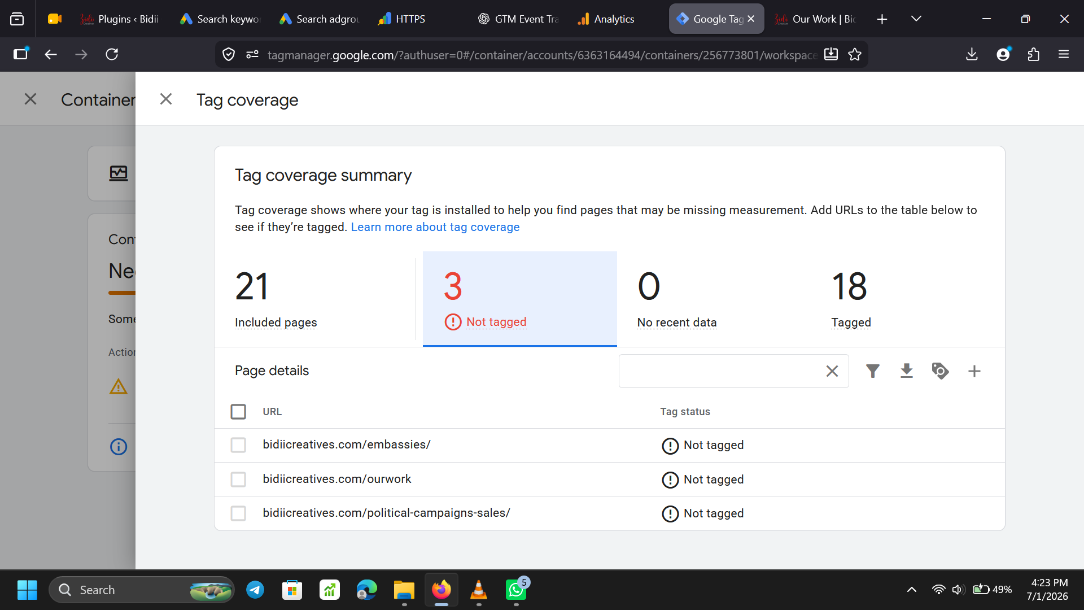Viewport: 1084px width, 610px height.
Task: Open the political-campaigns-sales URL row
Action: pos(610,513)
